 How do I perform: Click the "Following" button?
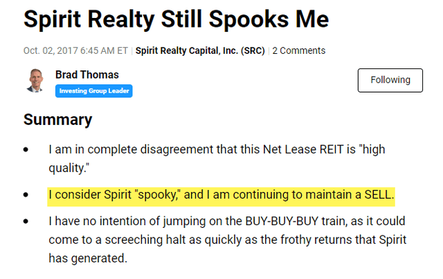[390, 80]
